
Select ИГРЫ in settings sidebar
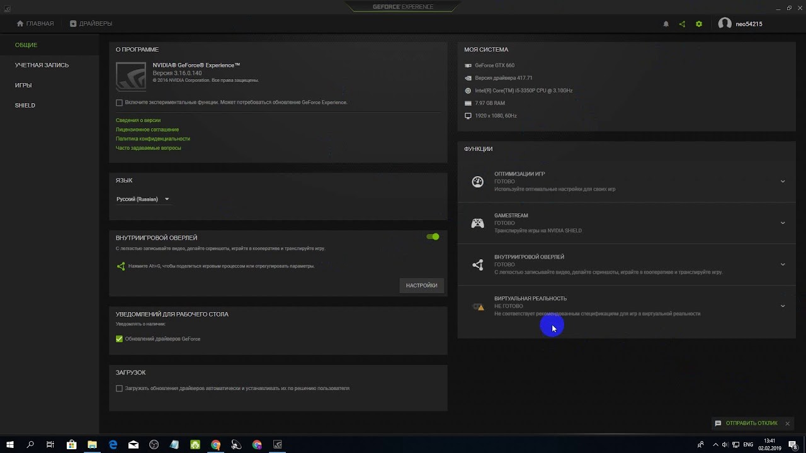point(23,86)
